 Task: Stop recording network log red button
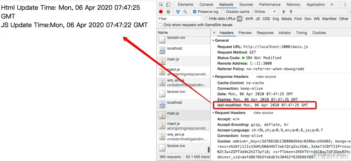click(161, 12)
